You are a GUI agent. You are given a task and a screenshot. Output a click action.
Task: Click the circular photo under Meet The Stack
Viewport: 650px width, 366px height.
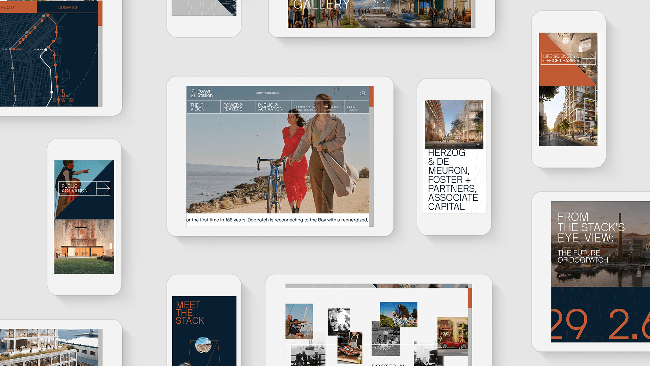pos(203,345)
